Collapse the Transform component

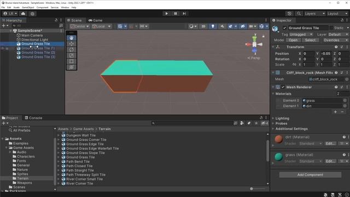[x=273, y=47]
